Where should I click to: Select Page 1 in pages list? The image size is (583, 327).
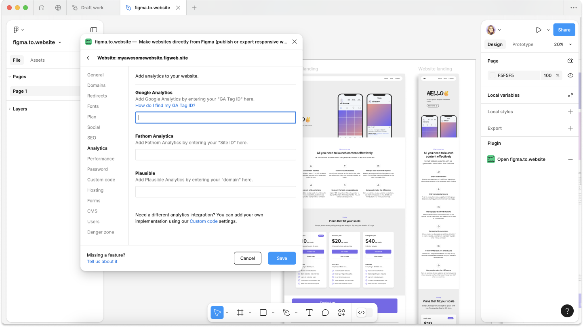pyautogui.click(x=44, y=91)
